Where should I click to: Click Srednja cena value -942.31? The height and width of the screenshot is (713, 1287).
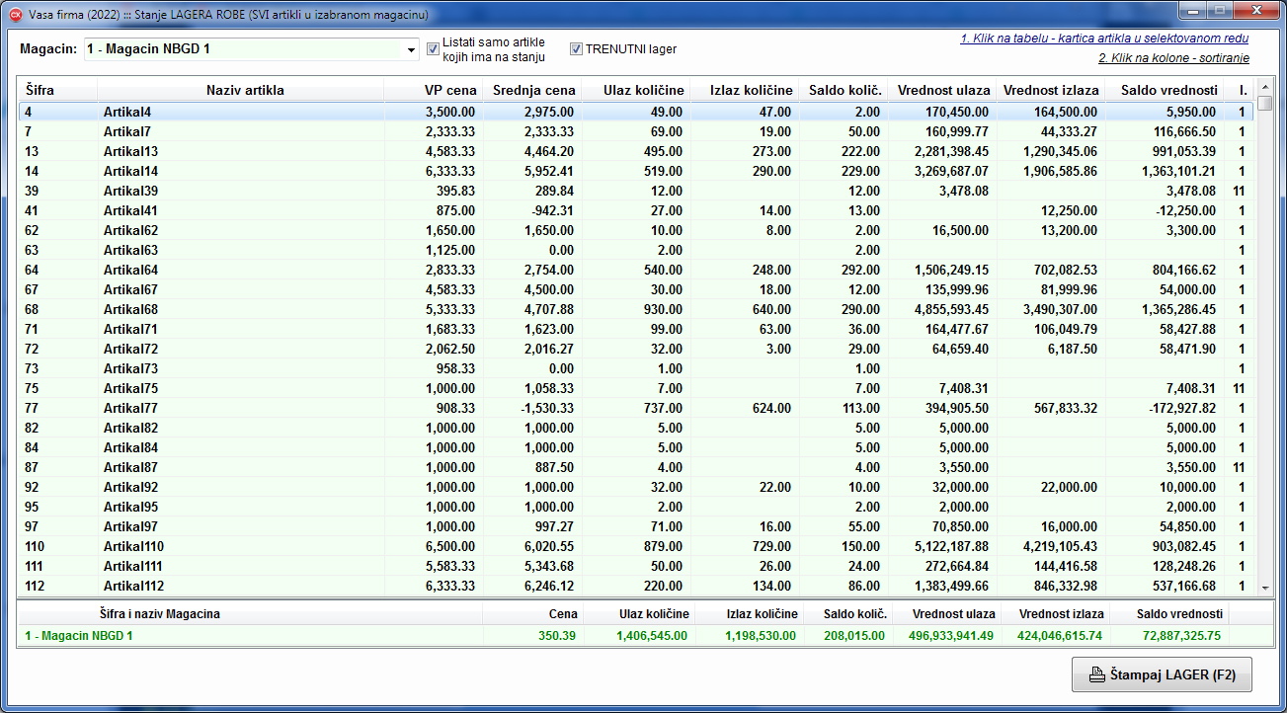point(550,210)
